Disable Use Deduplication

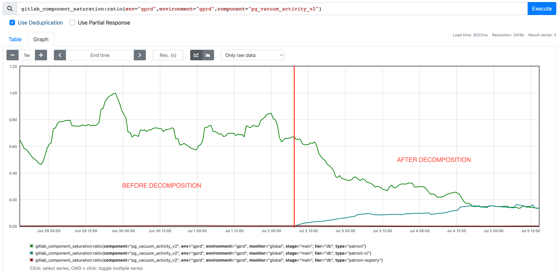point(12,22)
